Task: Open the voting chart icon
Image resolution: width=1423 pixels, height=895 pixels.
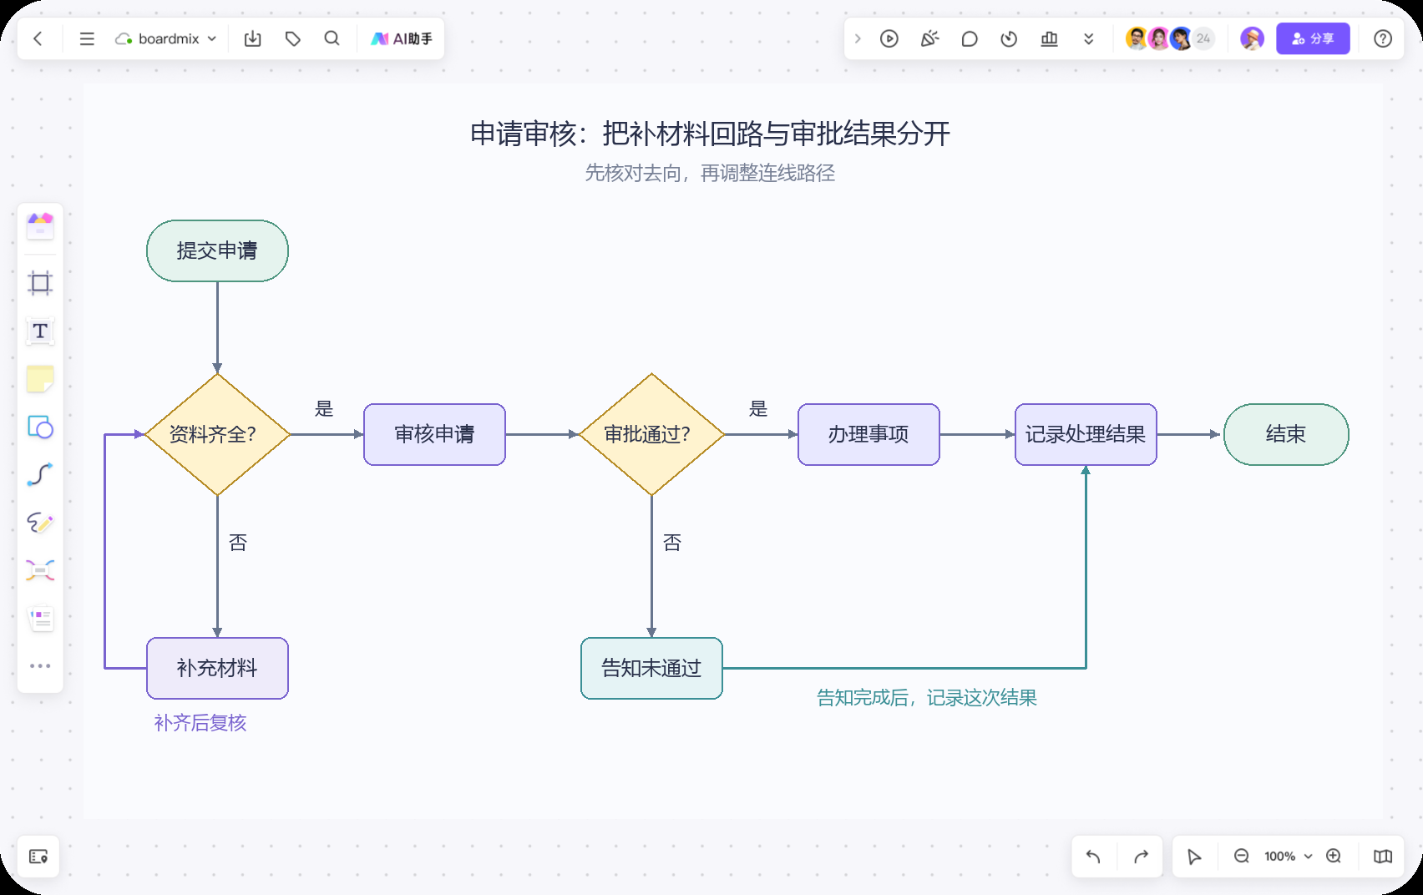Action: coord(1050,38)
